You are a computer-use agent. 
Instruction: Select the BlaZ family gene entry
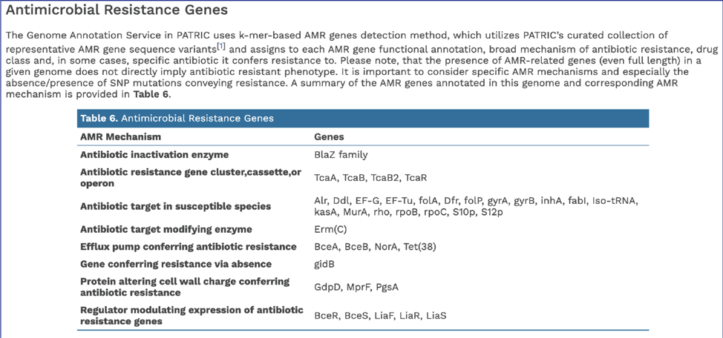point(341,155)
